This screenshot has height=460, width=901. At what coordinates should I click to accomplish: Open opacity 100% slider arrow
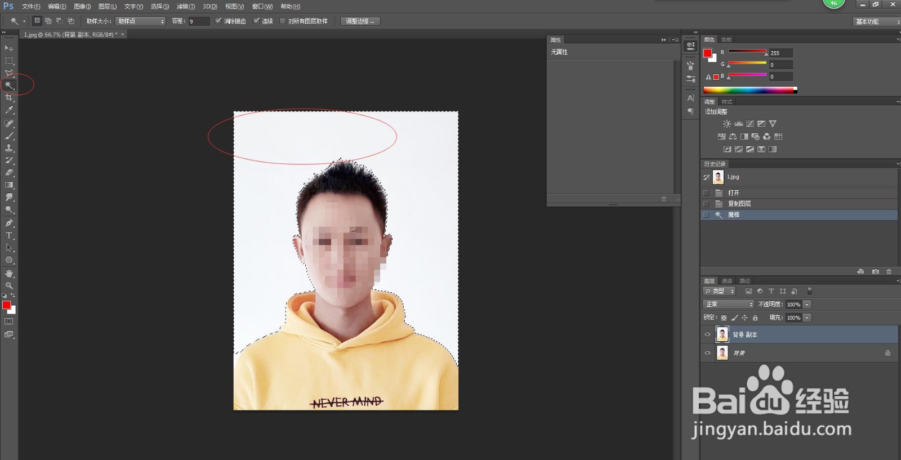[807, 305]
